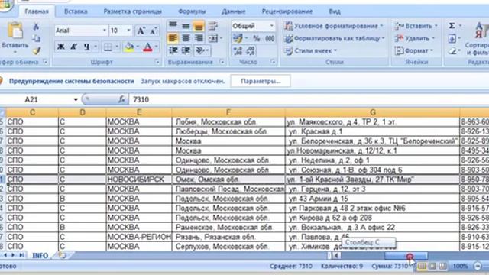
Task: Apply cell borders icon
Action: pyautogui.click(x=108, y=47)
